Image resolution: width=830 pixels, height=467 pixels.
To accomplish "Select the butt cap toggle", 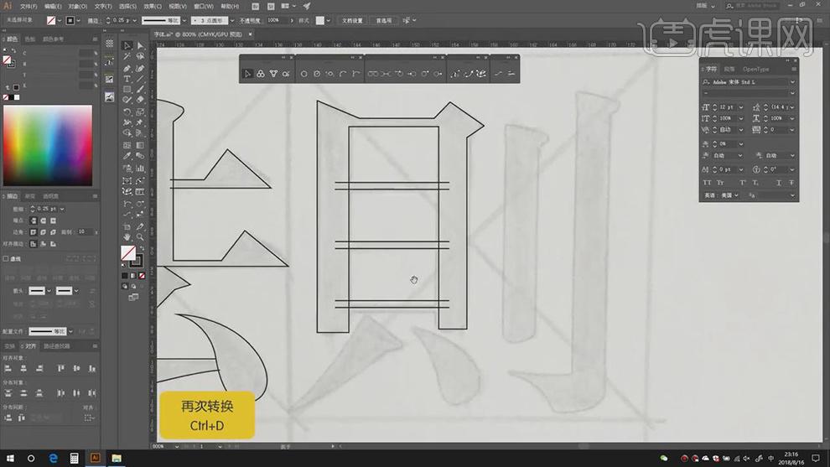I will click(x=34, y=221).
